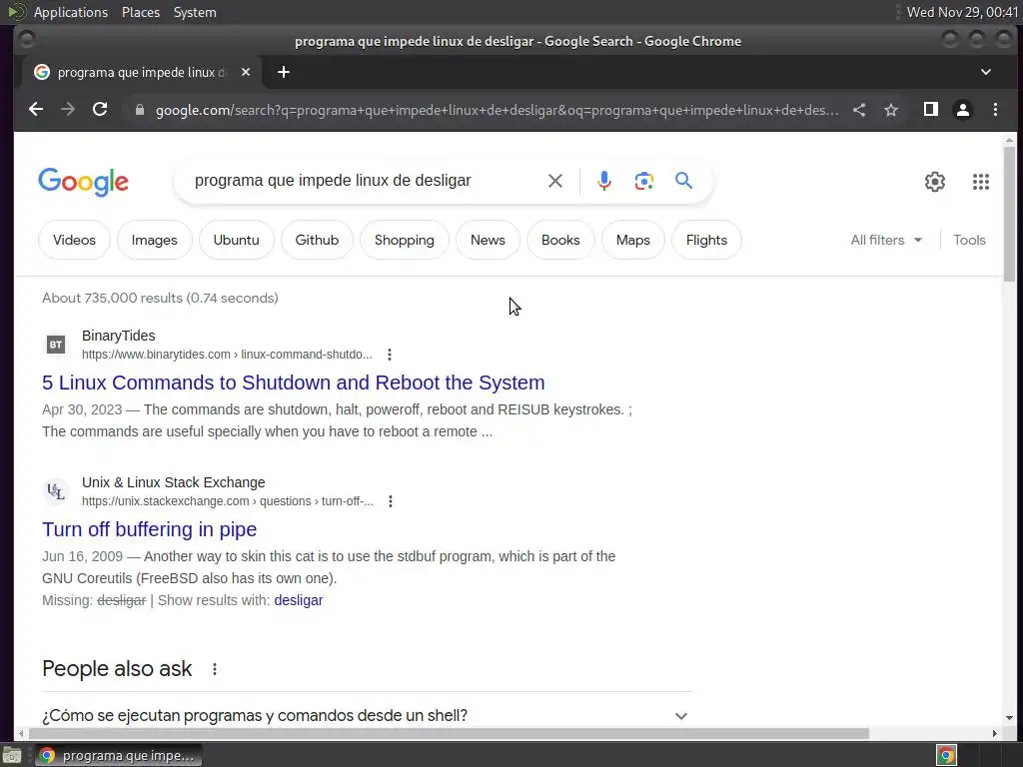1023x767 pixels.
Task: Select the Ubuntu filter chip
Action: [236, 240]
